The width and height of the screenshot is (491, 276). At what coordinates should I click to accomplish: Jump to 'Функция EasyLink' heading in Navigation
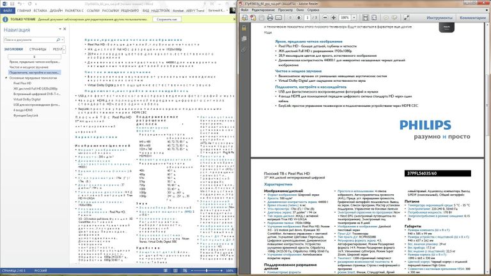click(x=26, y=116)
